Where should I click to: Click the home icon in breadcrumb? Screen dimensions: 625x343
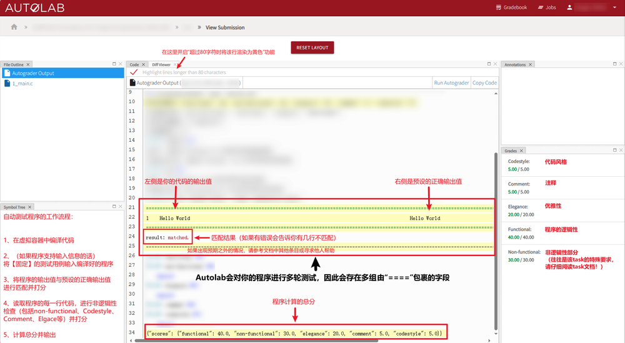coord(14,27)
